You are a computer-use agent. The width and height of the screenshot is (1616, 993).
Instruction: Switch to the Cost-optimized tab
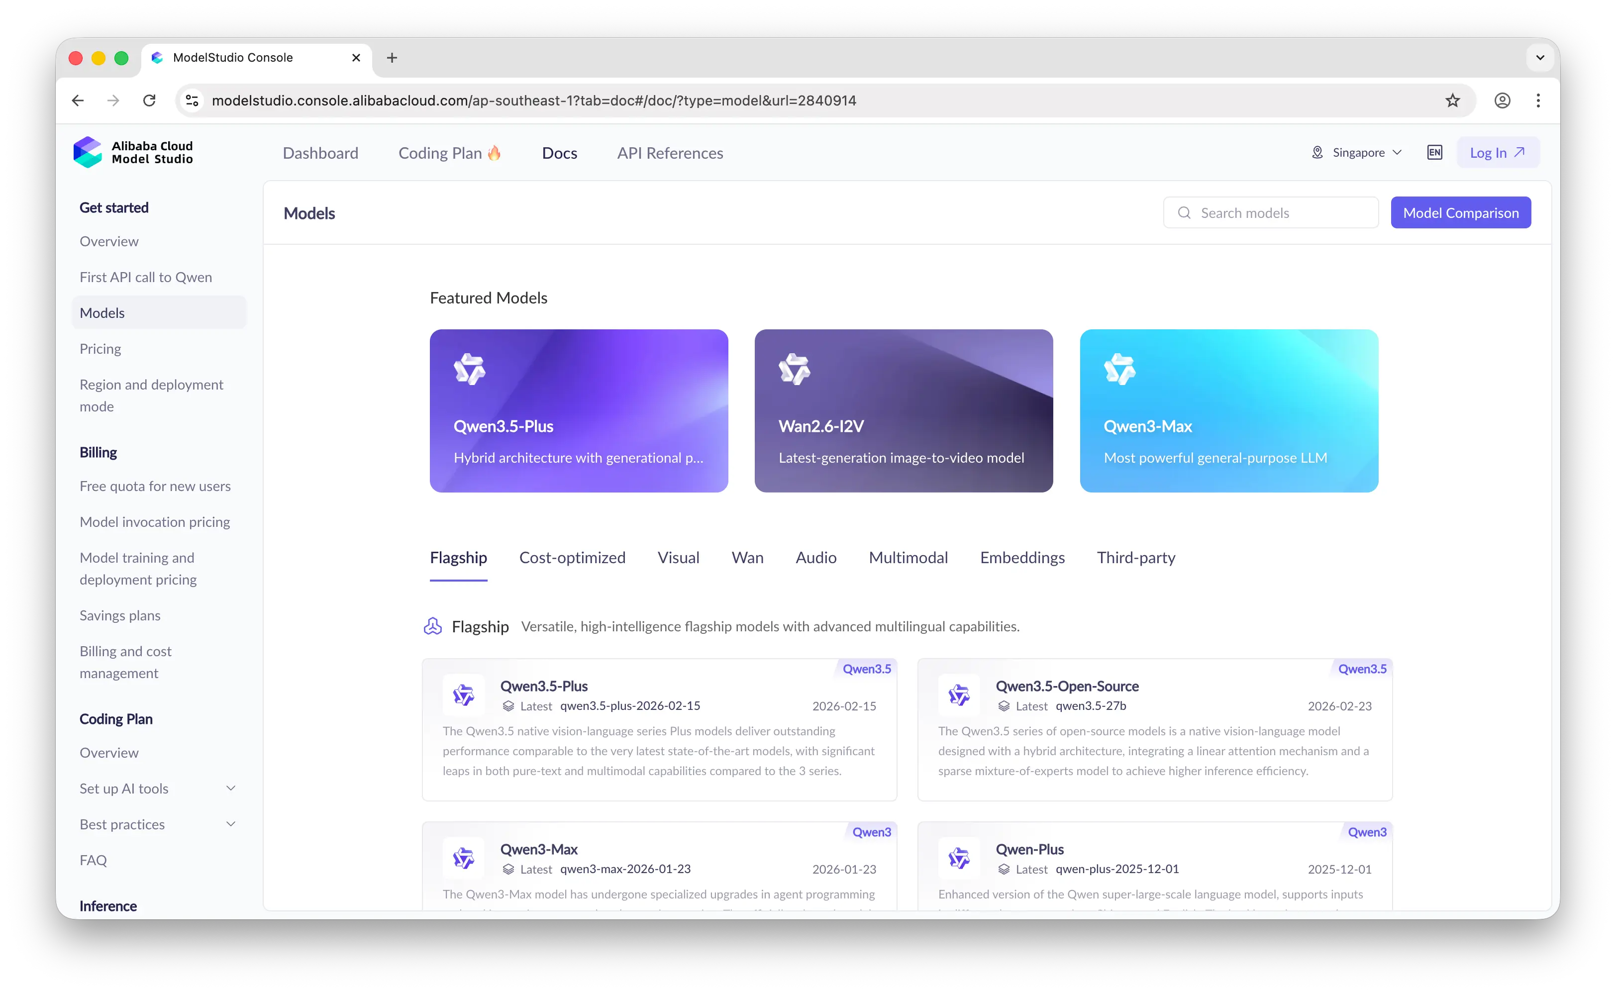pos(573,557)
